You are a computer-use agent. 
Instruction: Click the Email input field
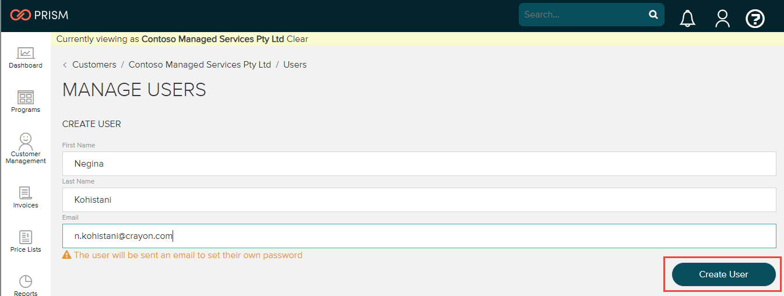(419, 236)
